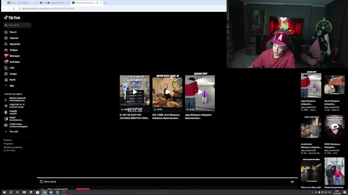Click the Para ti home icon

point(6,32)
